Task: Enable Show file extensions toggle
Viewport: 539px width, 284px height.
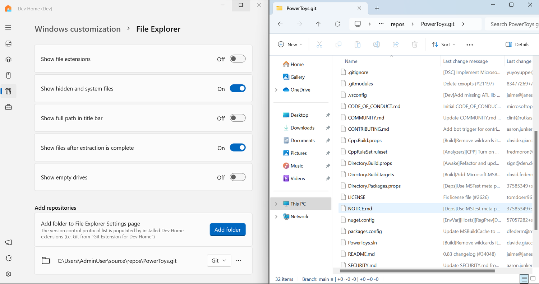Action: pyautogui.click(x=238, y=59)
